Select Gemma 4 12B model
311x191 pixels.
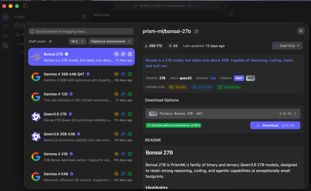tap(81, 97)
